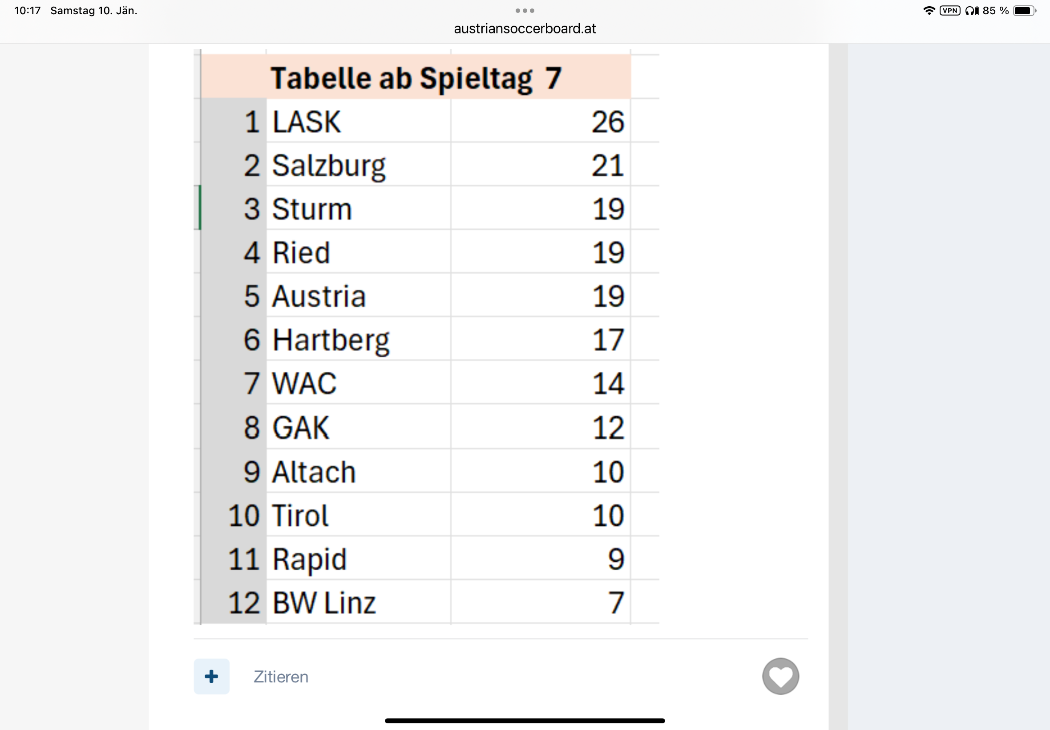This screenshot has height=730, width=1050.
Task: Tap the VPN status badge
Action: (x=949, y=11)
